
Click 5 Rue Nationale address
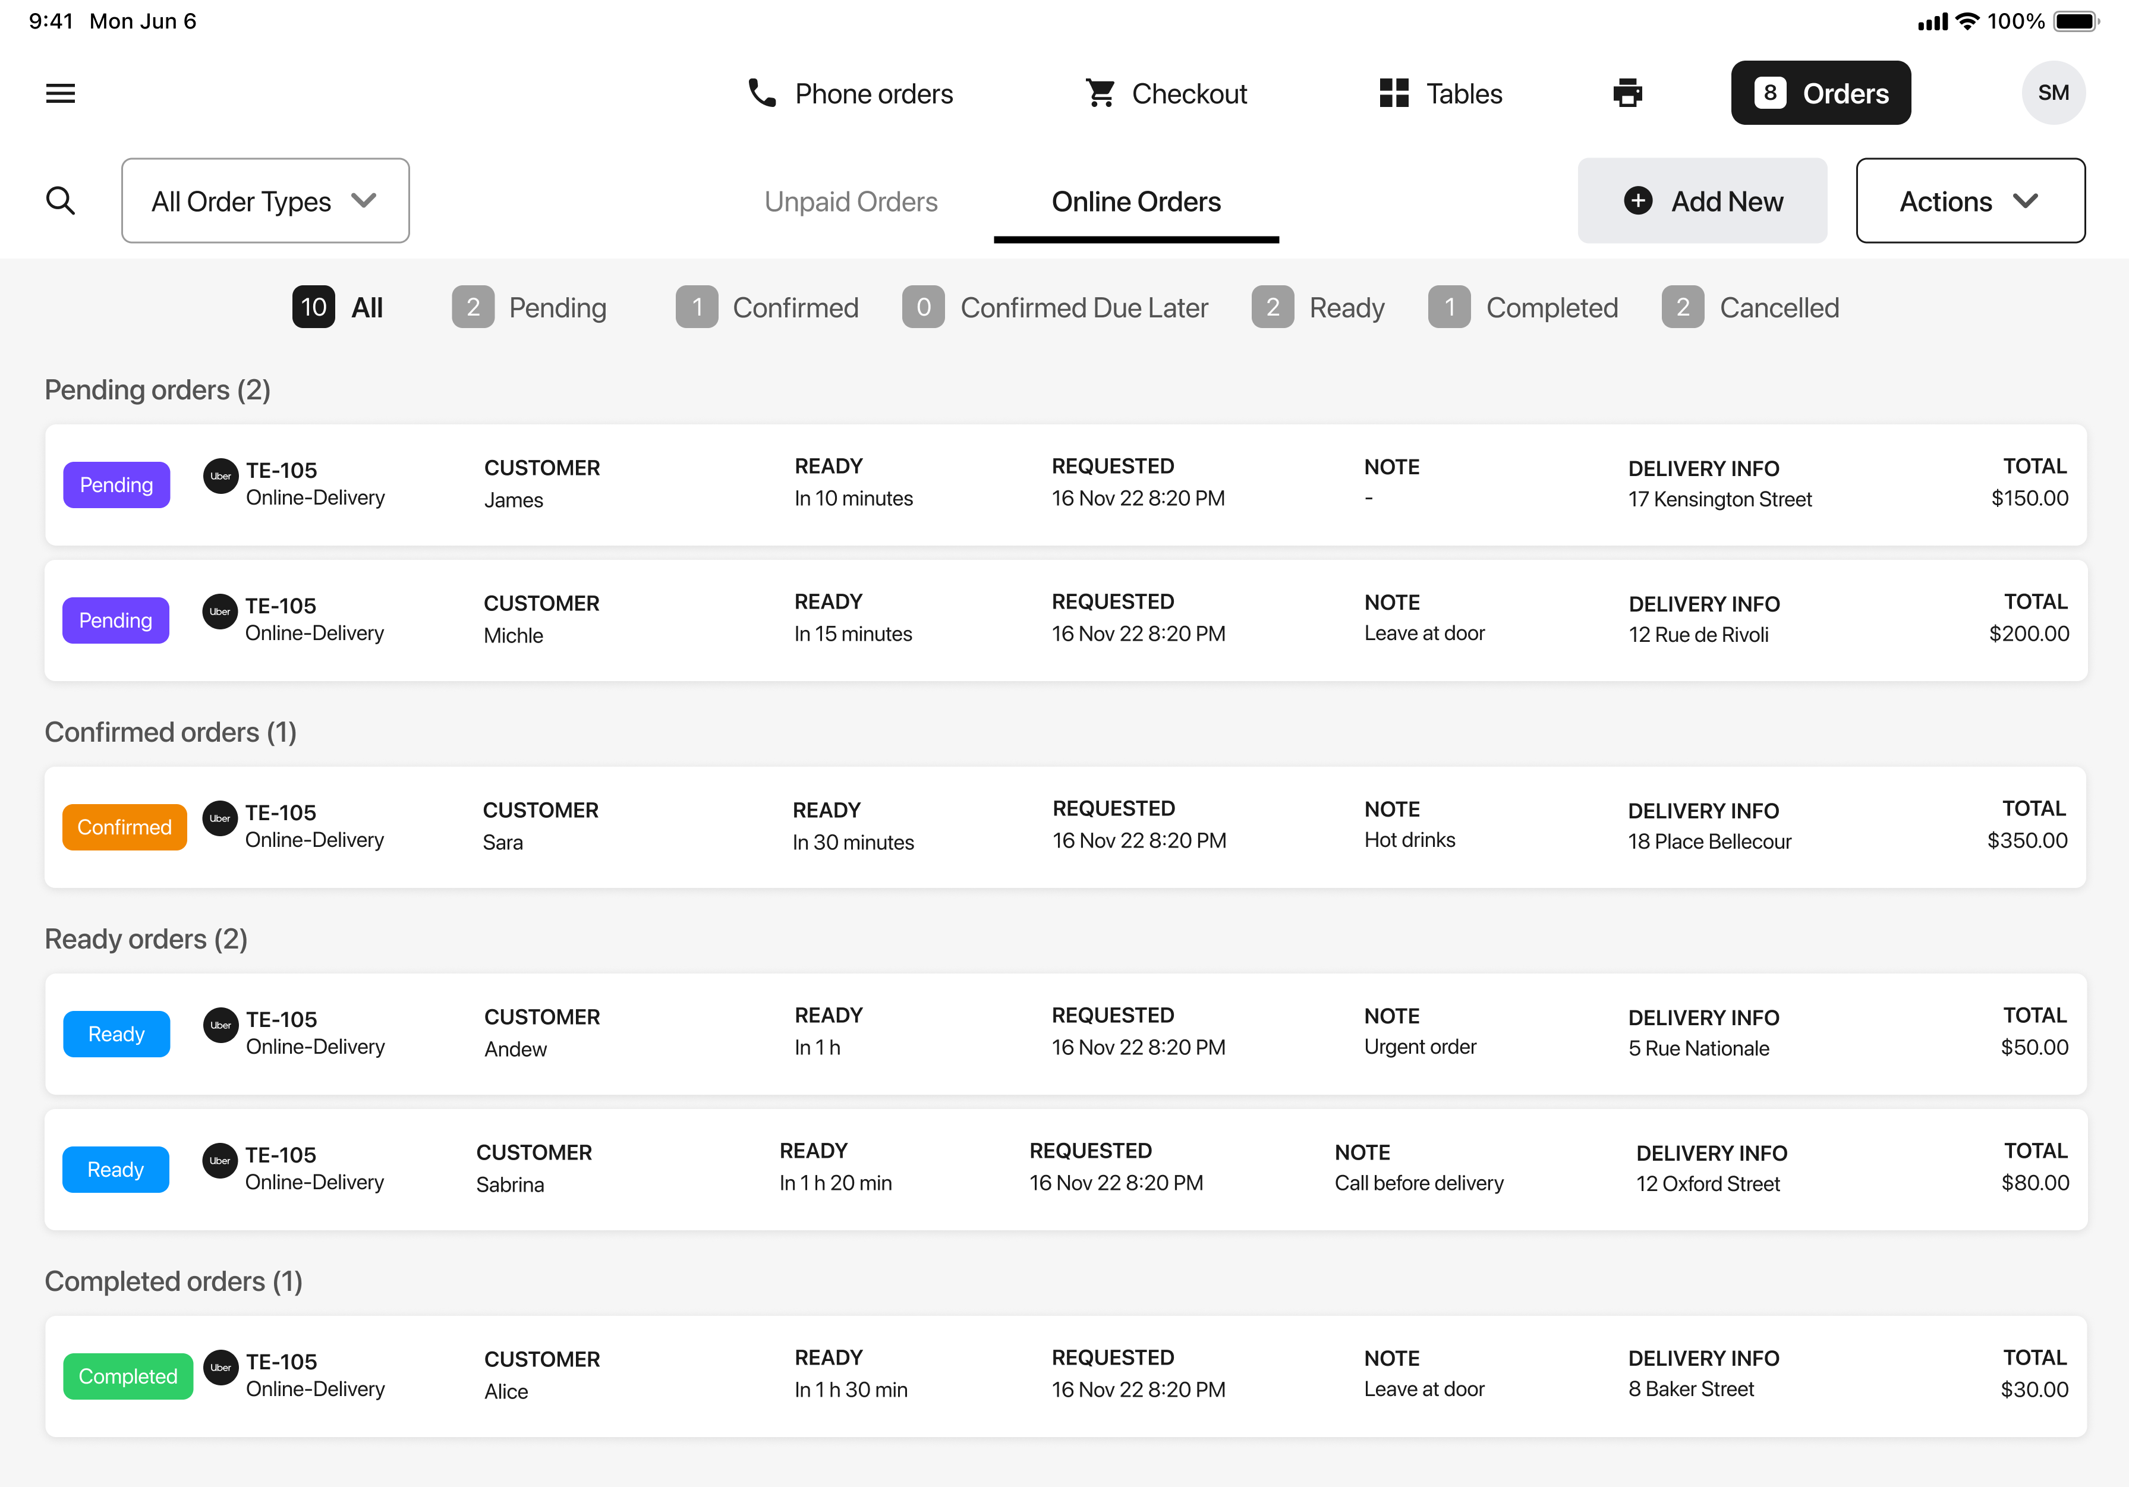tap(1699, 1048)
